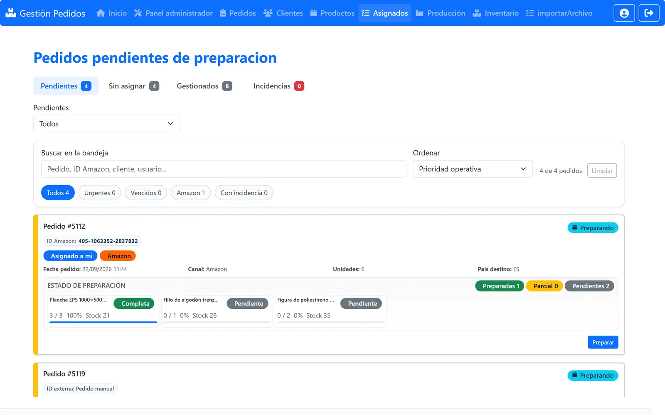
Task: Click the Gestión Pedidos boxes logo icon
Action: click(x=11, y=13)
